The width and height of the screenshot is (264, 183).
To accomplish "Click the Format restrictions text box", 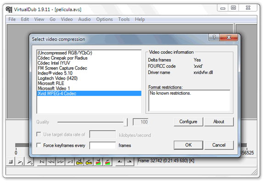I will tap(189, 101).
